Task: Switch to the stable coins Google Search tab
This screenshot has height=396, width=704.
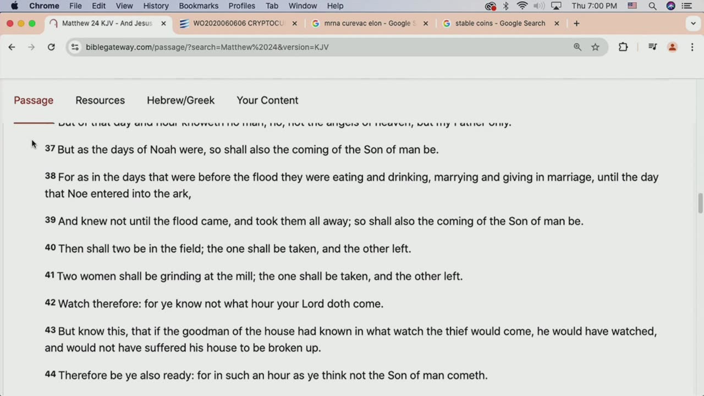Action: (x=500, y=24)
